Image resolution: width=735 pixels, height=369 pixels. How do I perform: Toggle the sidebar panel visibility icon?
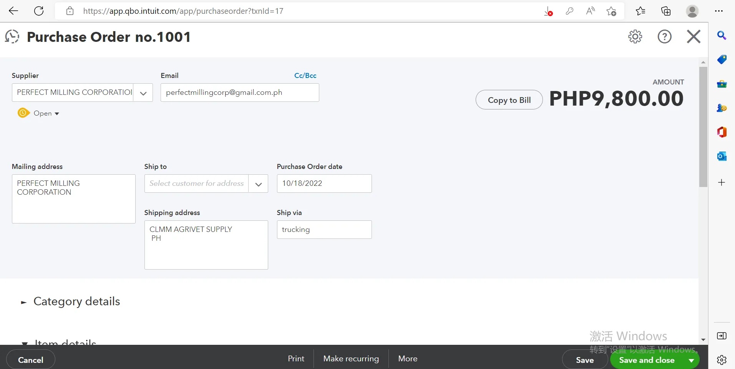coord(722,336)
